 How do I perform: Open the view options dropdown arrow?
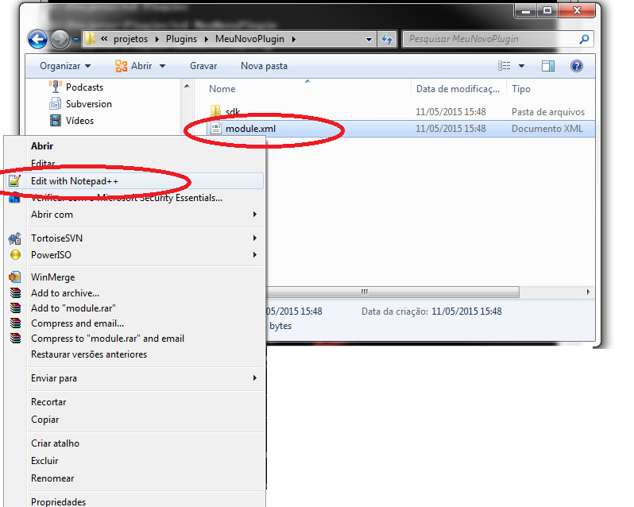pyautogui.click(x=521, y=66)
